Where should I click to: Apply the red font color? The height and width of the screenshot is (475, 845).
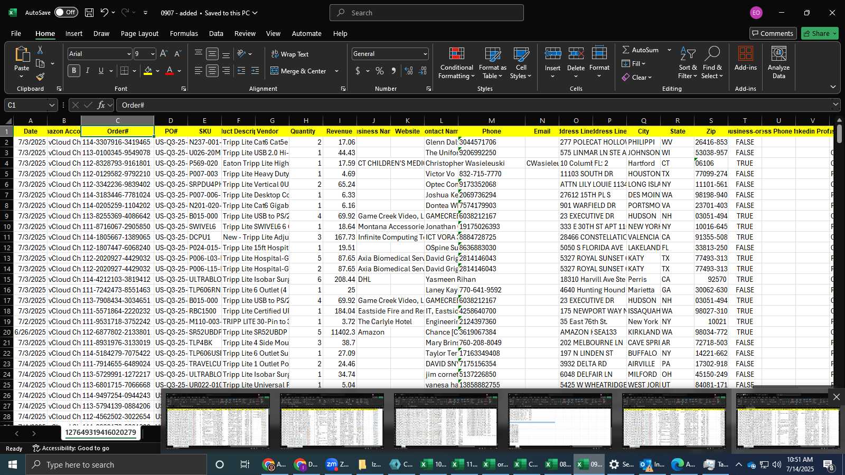point(170,71)
